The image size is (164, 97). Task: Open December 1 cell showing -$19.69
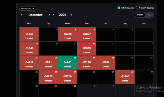(29, 34)
